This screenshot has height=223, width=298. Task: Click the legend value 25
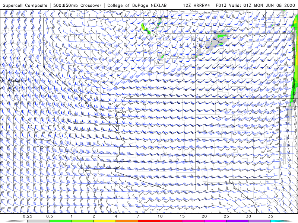226,216
